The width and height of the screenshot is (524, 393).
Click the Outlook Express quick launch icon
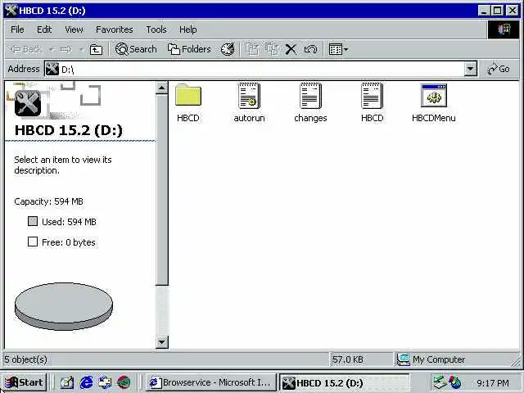pos(105,382)
